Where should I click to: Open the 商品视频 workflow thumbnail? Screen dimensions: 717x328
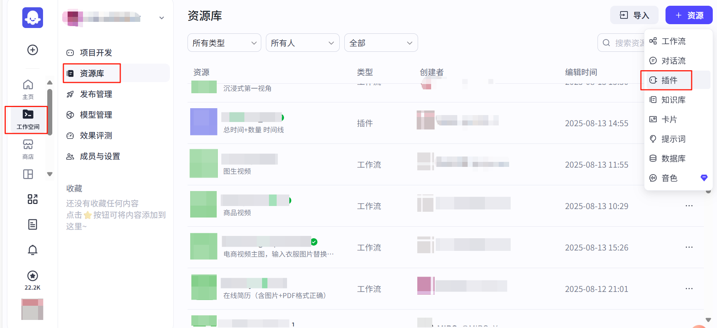204,204
